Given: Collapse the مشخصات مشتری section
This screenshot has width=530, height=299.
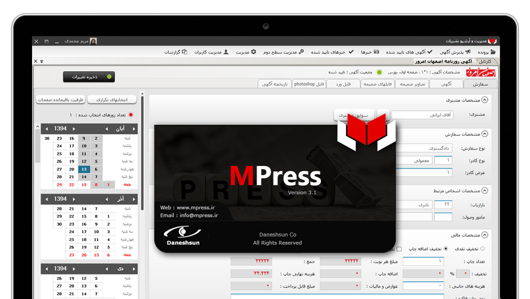Looking at the screenshot, I should pos(485,100).
